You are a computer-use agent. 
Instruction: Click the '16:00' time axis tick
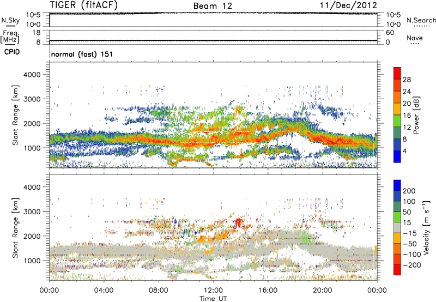[x=268, y=291]
